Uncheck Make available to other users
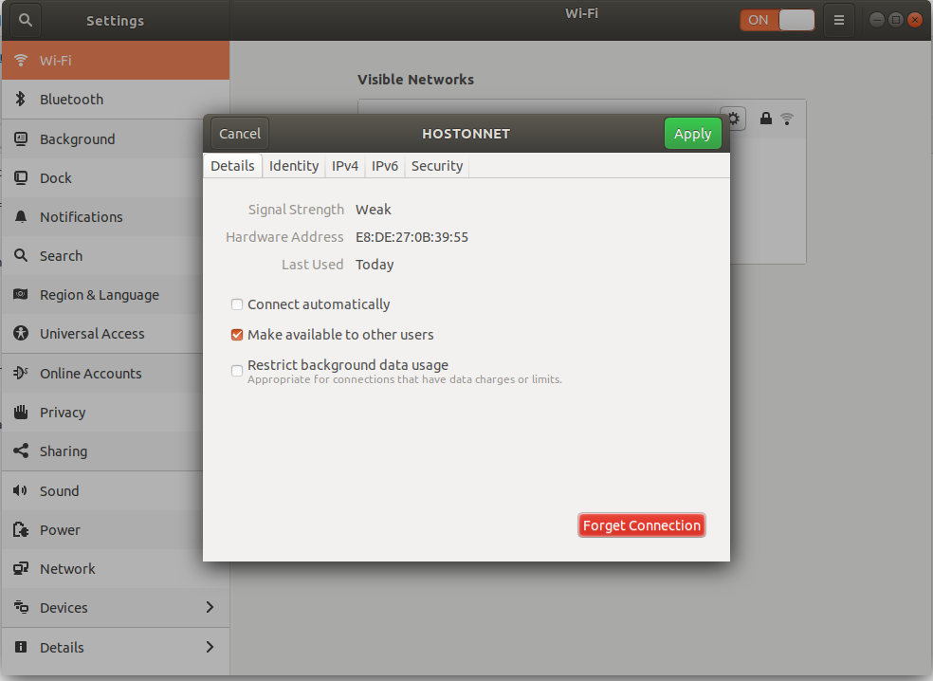The image size is (933, 681). pyautogui.click(x=236, y=335)
